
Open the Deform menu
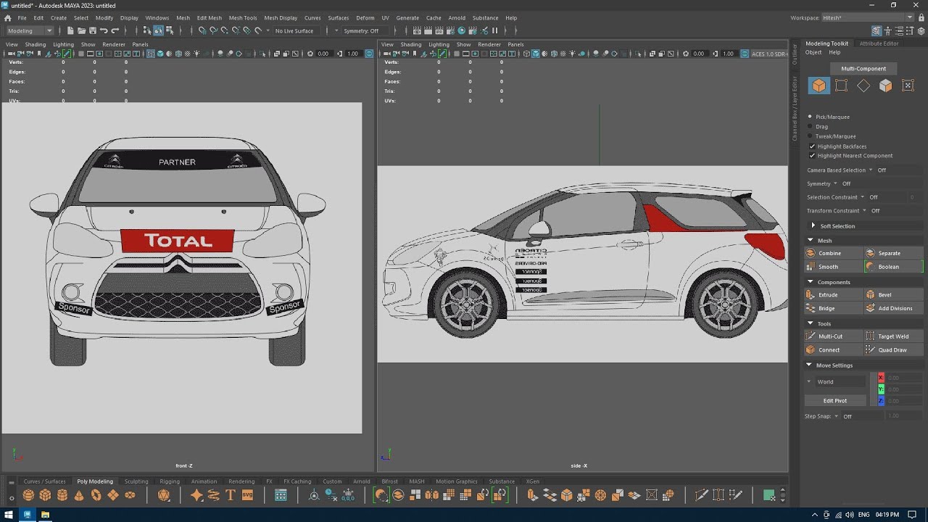click(365, 18)
